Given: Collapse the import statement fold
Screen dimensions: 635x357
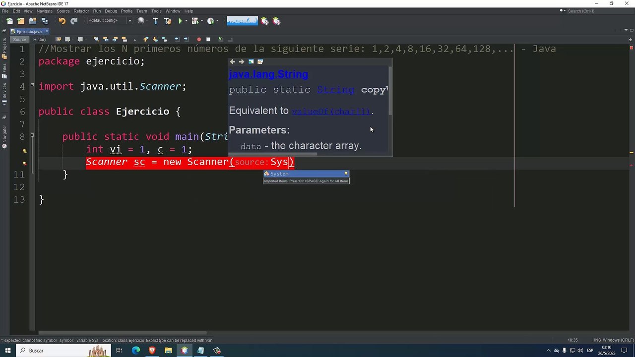Looking at the screenshot, I should tap(32, 85).
